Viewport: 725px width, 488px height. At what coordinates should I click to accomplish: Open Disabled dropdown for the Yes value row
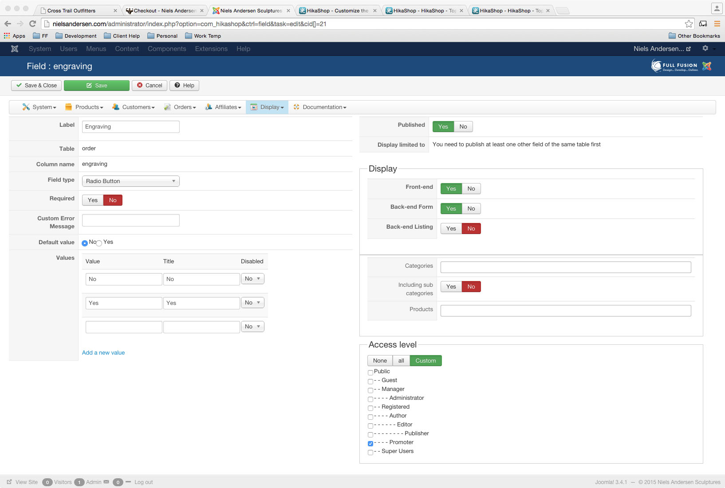pyautogui.click(x=252, y=303)
